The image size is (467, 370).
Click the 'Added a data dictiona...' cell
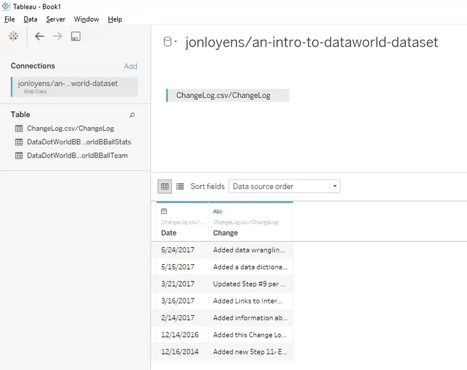pyautogui.click(x=250, y=267)
